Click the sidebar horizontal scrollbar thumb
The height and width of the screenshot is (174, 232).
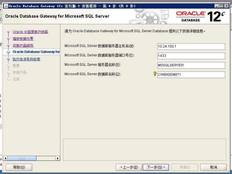[x=22, y=158]
